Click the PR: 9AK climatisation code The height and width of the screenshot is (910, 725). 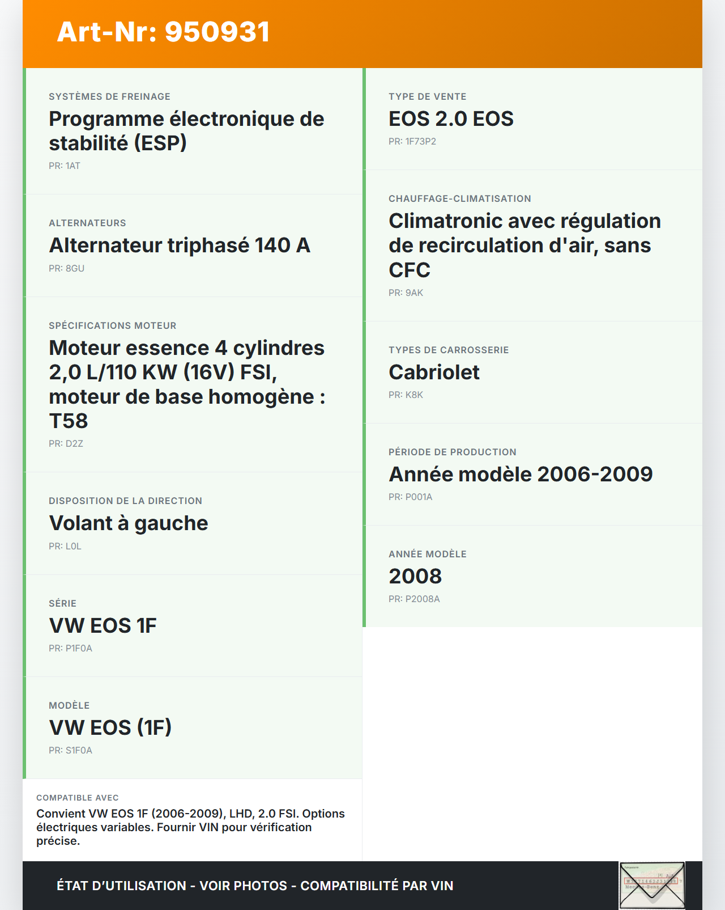[x=406, y=293]
